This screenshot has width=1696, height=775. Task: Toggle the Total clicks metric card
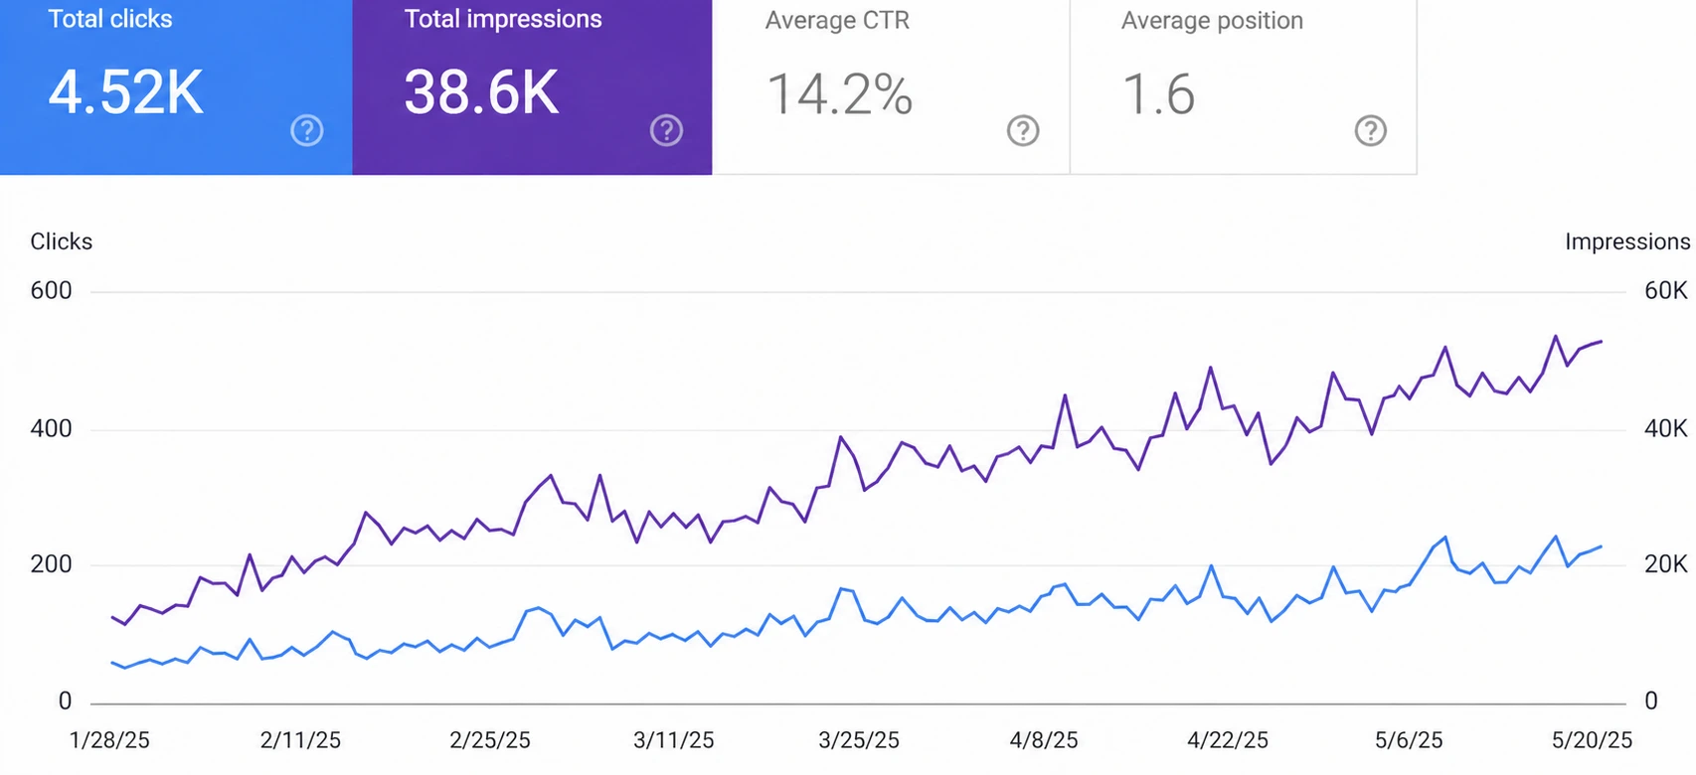[x=176, y=87]
